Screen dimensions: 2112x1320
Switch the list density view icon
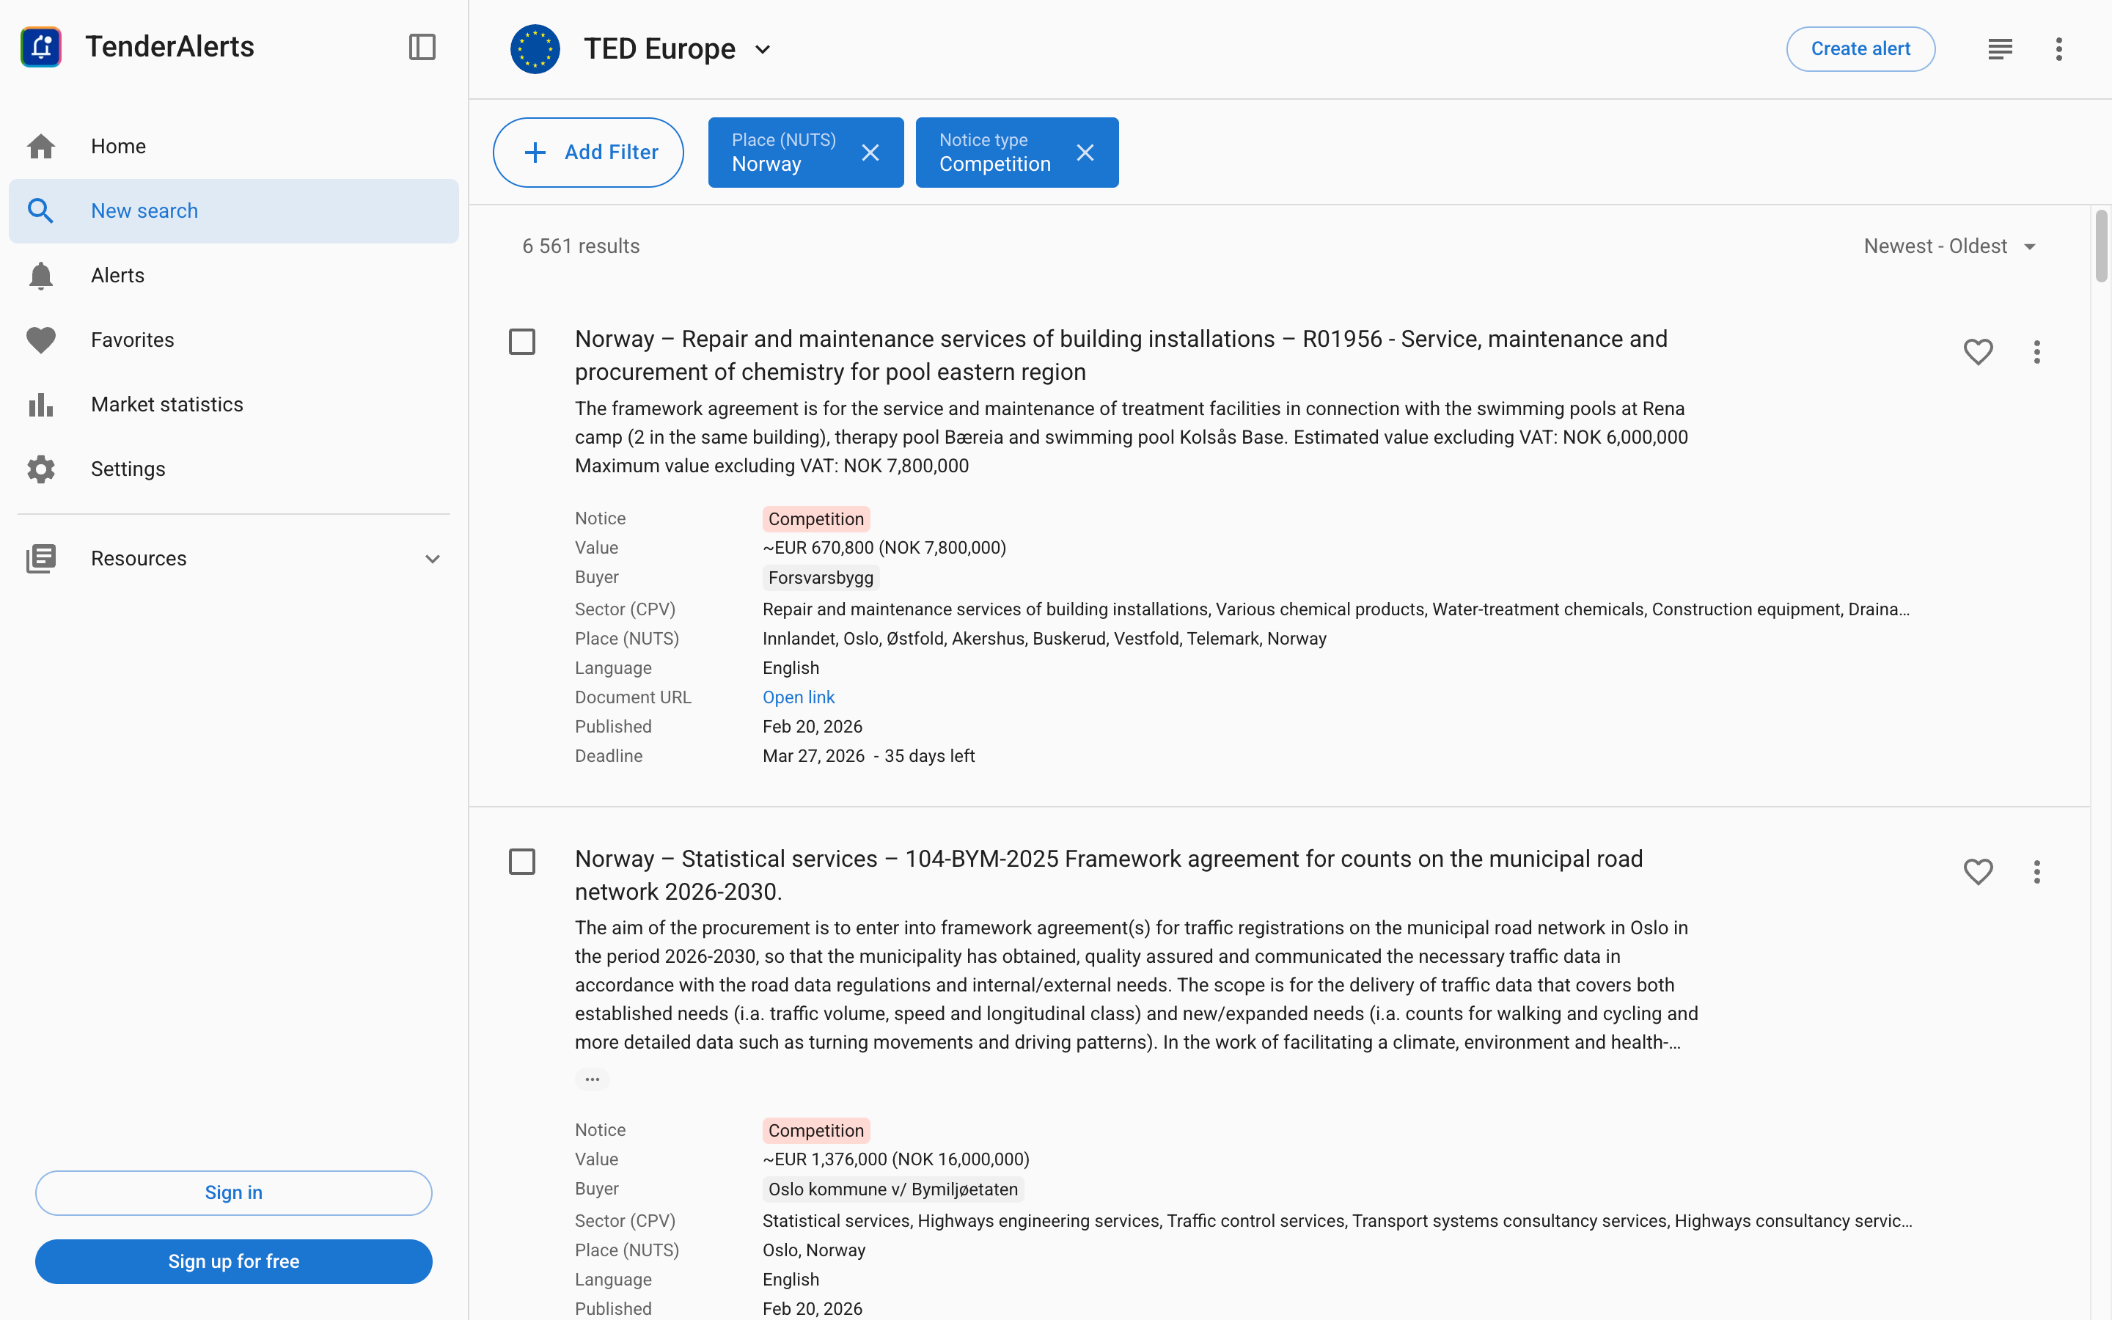pos(1999,49)
